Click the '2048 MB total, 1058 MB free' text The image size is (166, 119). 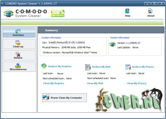tap(76, 47)
